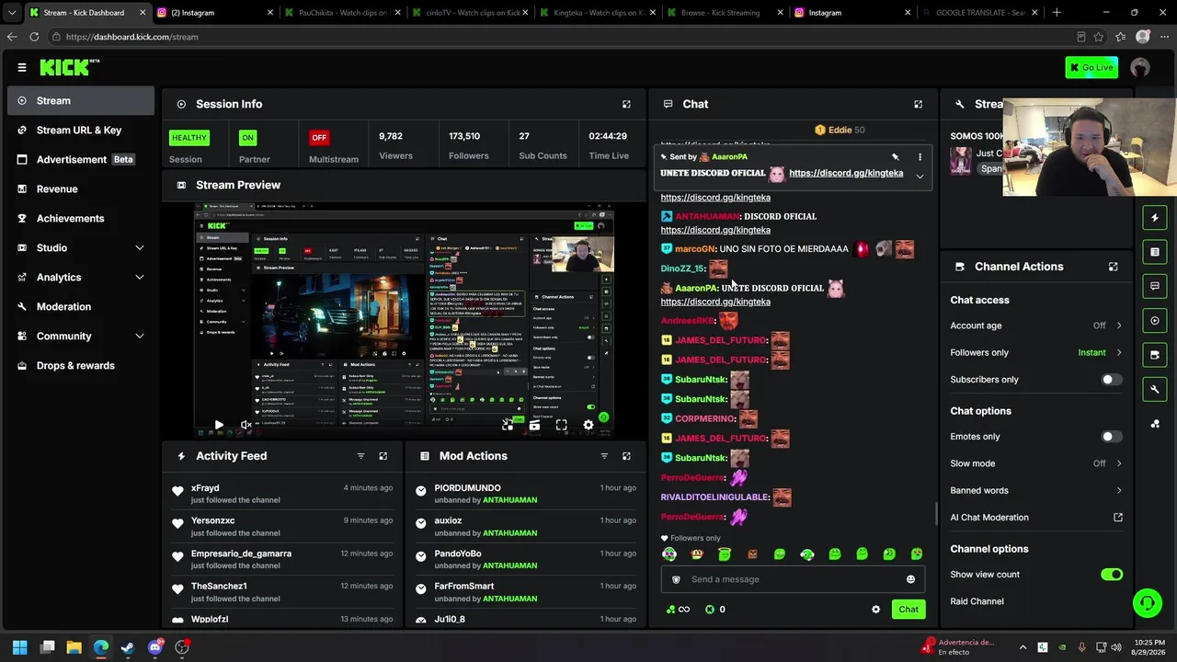Filter the Mod Actions list
The width and height of the screenshot is (1177, 662).
(x=604, y=456)
